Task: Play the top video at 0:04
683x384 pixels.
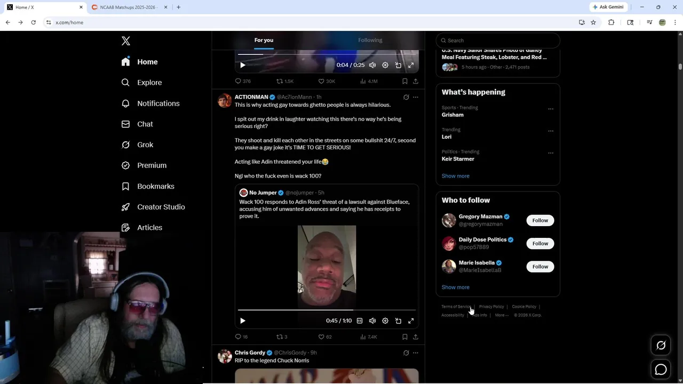Action: click(243, 65)
